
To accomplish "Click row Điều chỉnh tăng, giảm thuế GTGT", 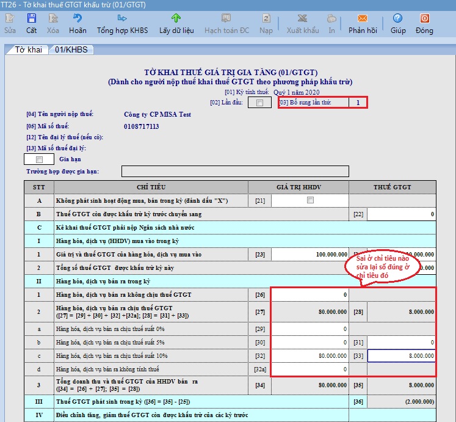I will click(x=230, y=415).
